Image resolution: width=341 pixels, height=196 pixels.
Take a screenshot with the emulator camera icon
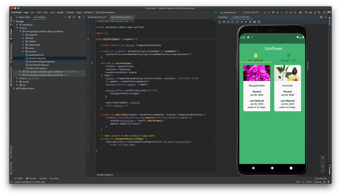coord(254,22)
